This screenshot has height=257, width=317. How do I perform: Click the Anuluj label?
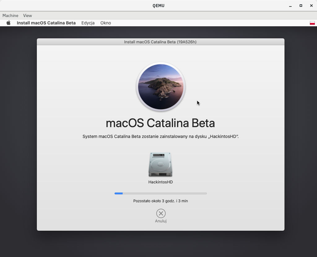(161, 221)
